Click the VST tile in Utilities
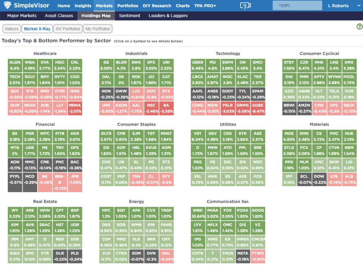Viewport: 363px width, 266px height. point(198,137)
